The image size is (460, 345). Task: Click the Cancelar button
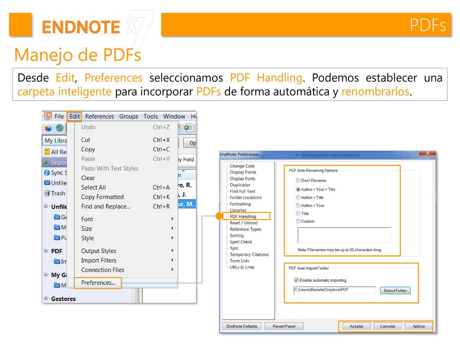[x=388, y=326]
